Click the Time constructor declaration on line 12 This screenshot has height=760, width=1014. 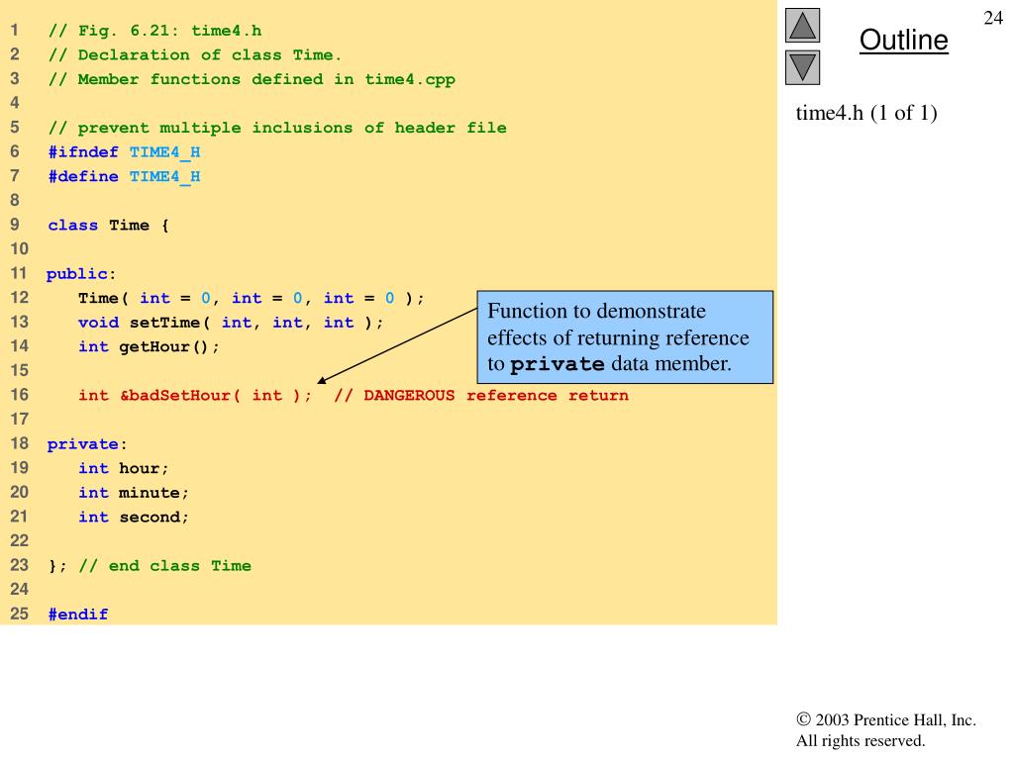tap(251, 299)
